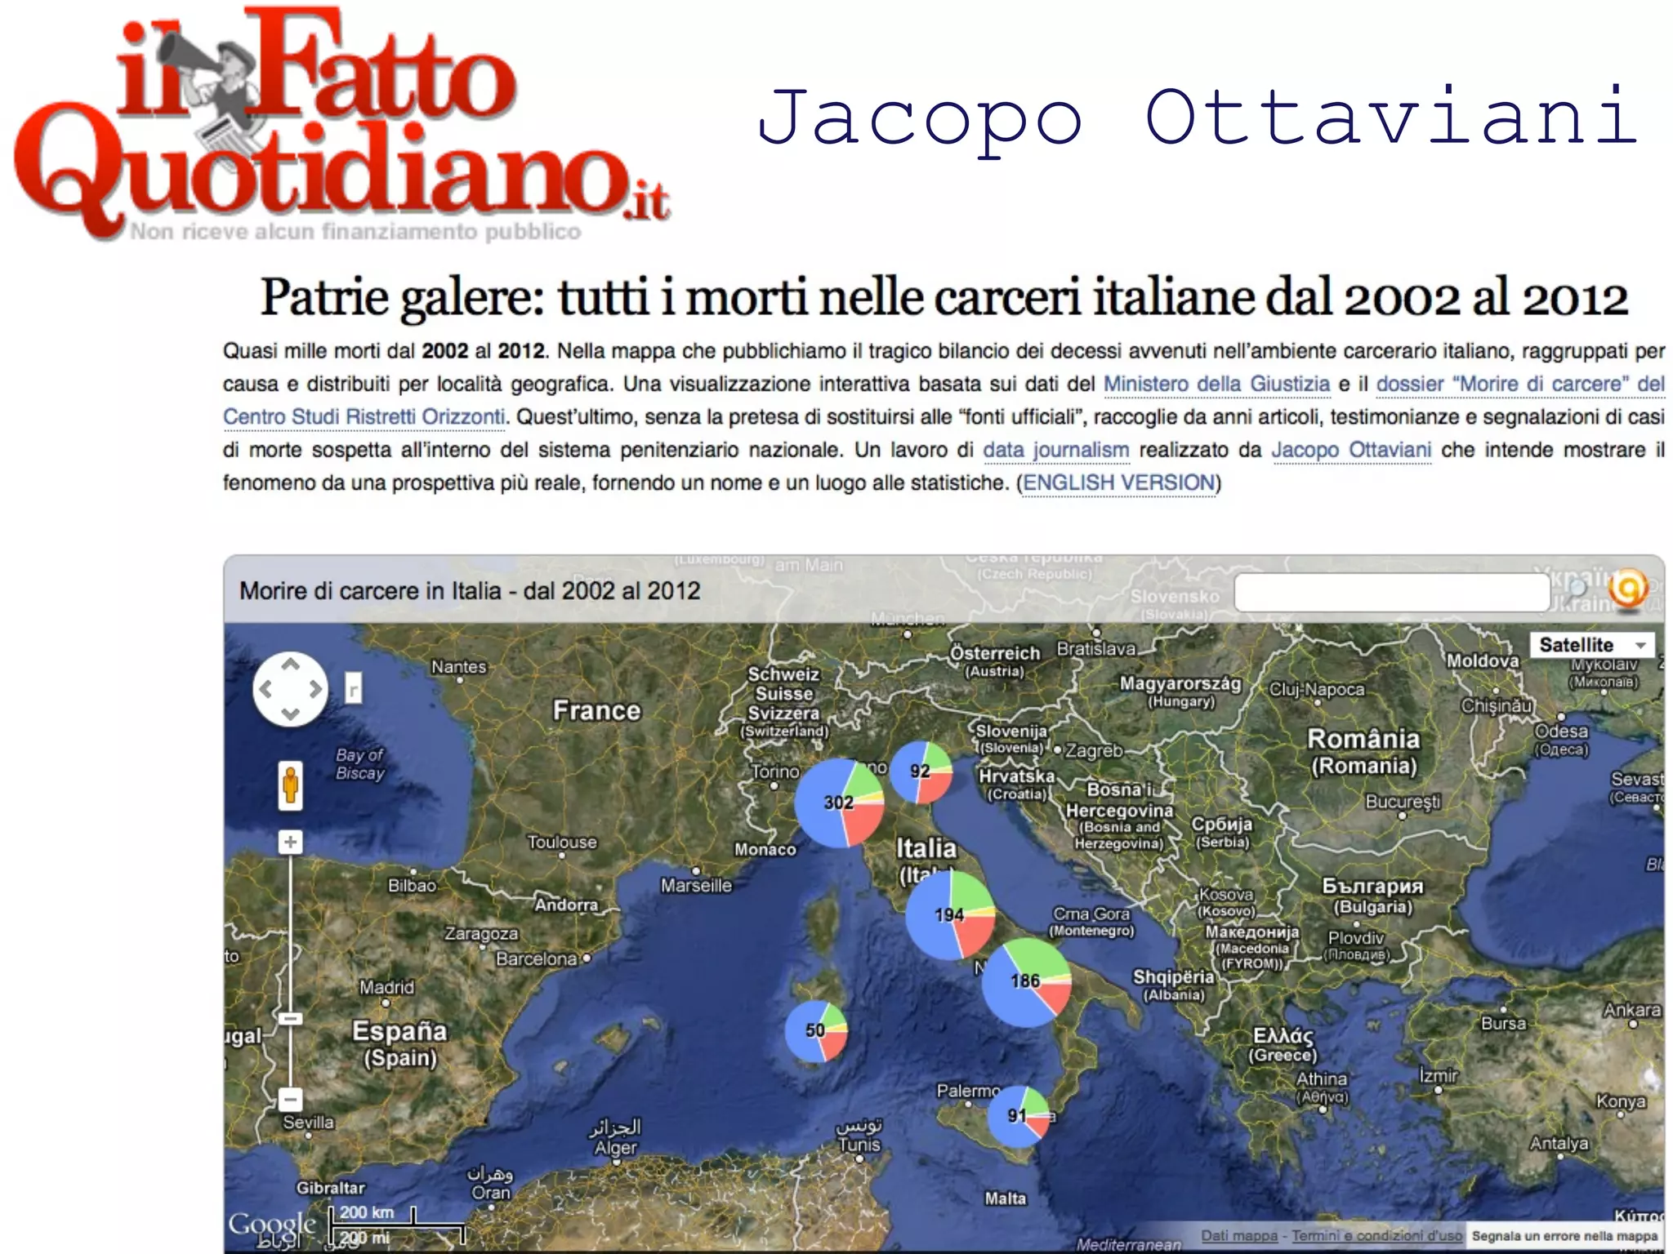The image size is (1673, 1254).
Task: Click the orange logo beside search box
Action: click(1627, 588)
